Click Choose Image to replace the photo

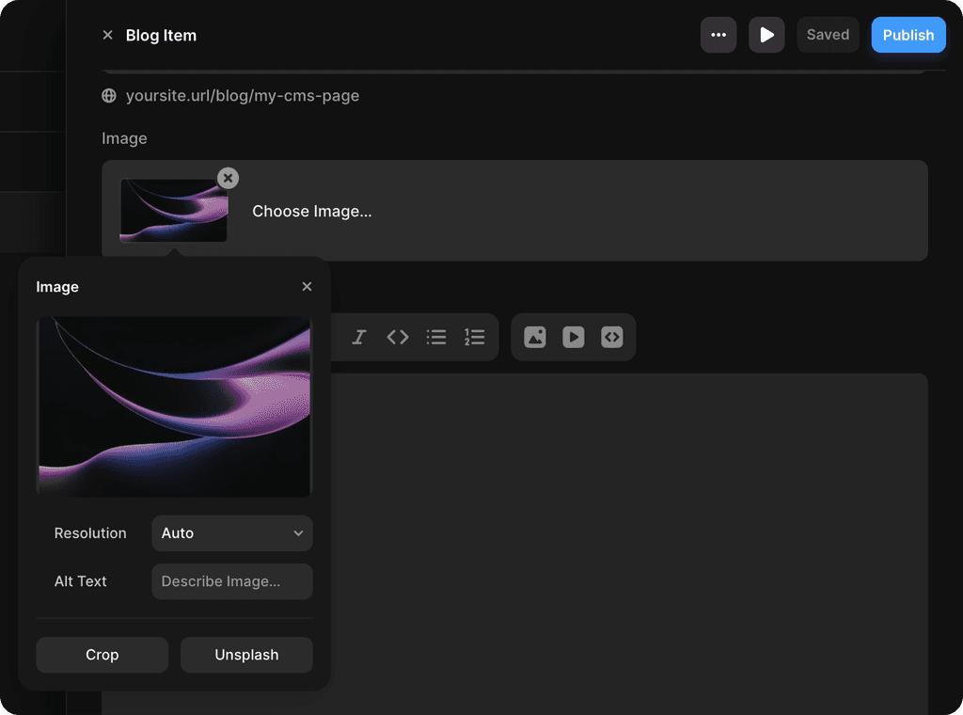click(312, 211)
